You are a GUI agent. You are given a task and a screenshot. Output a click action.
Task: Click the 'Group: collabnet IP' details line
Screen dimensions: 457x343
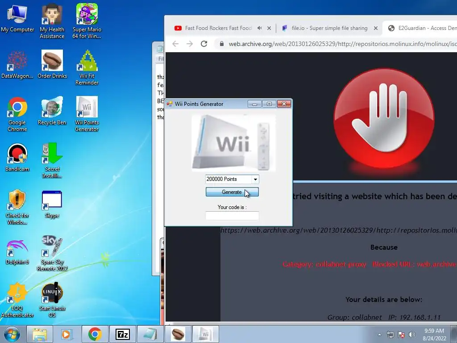384,318
